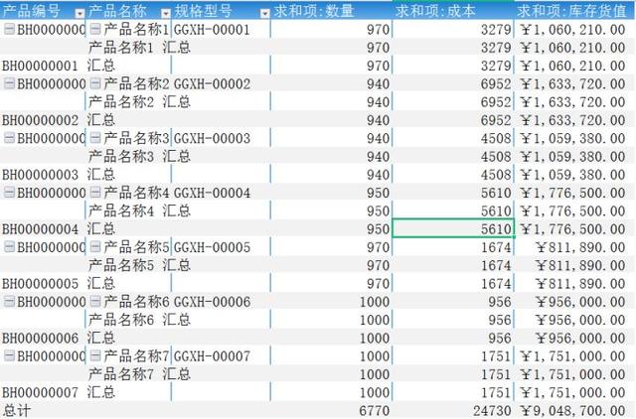Select the grand total value ¥9,048,700.00

572,411
